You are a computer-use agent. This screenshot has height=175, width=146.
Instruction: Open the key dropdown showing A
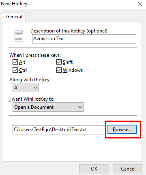[x=26, y=88]
